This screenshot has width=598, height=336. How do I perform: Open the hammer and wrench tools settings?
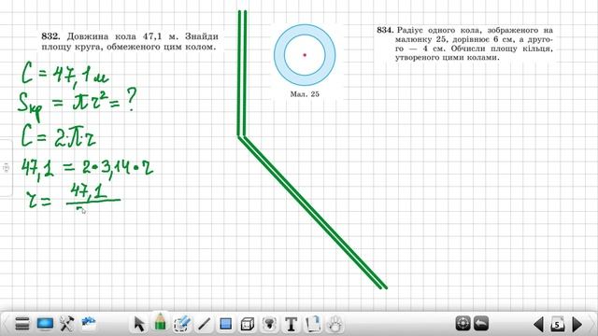coord(66,324)
